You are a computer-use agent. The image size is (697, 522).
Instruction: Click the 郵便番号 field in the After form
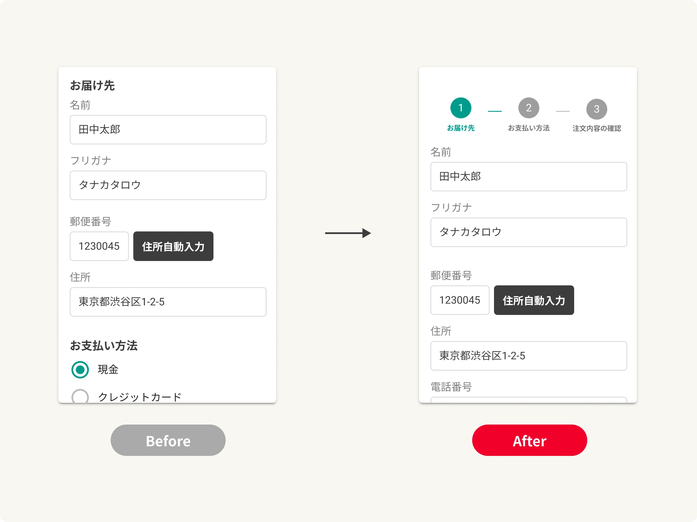(460, 300)
